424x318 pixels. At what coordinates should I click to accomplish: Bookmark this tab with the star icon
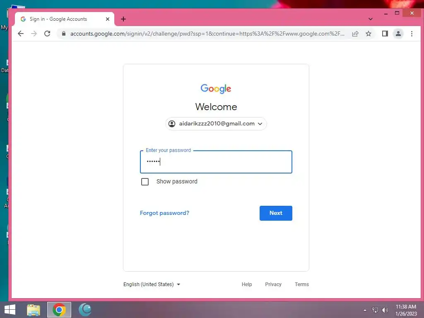pos(369,34)
